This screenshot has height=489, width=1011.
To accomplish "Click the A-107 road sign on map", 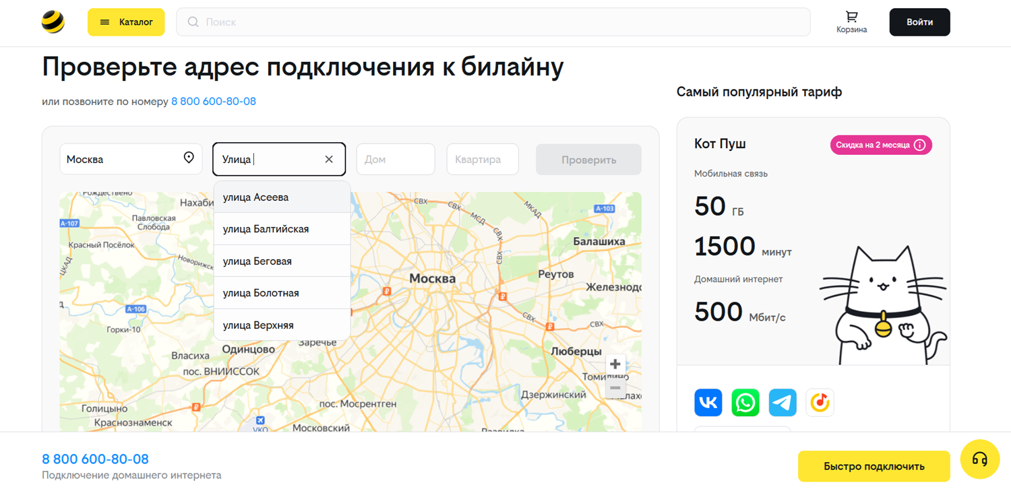I will pyautogui.click(x=69, y=223).
